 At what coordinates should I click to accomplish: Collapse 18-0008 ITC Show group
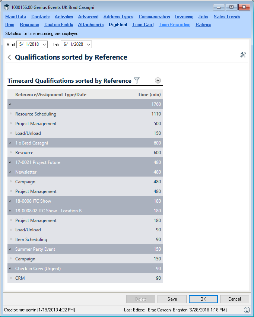click(10, 201)
